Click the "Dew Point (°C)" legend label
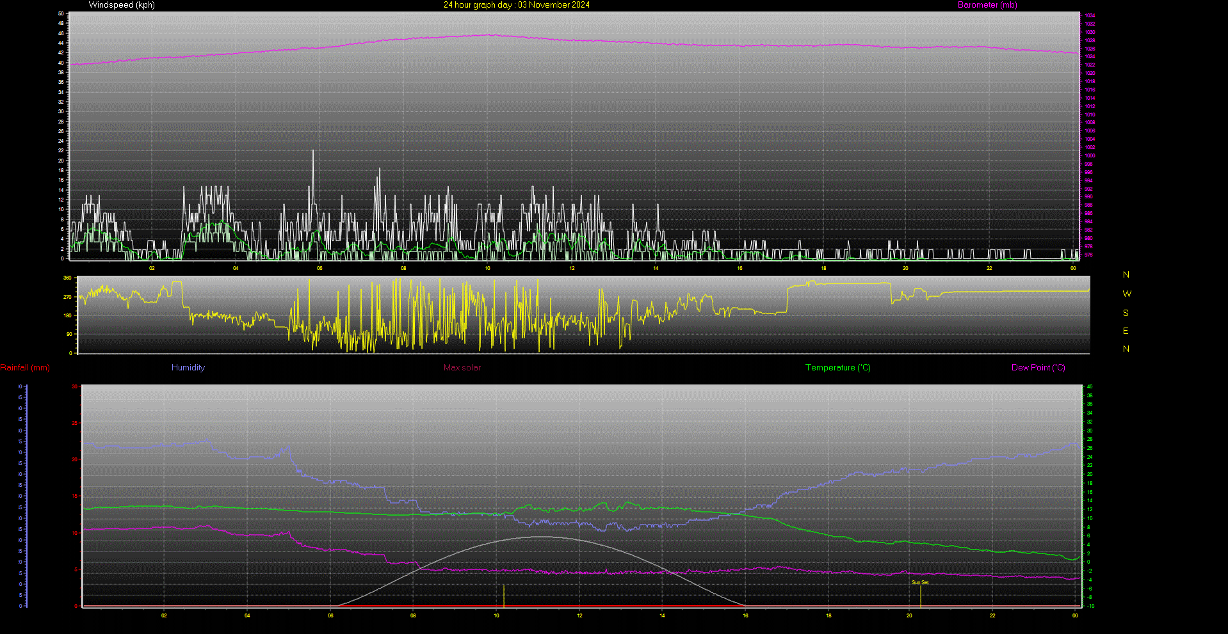This screenshot has width=1228, height=634. tap(1038, 368)
